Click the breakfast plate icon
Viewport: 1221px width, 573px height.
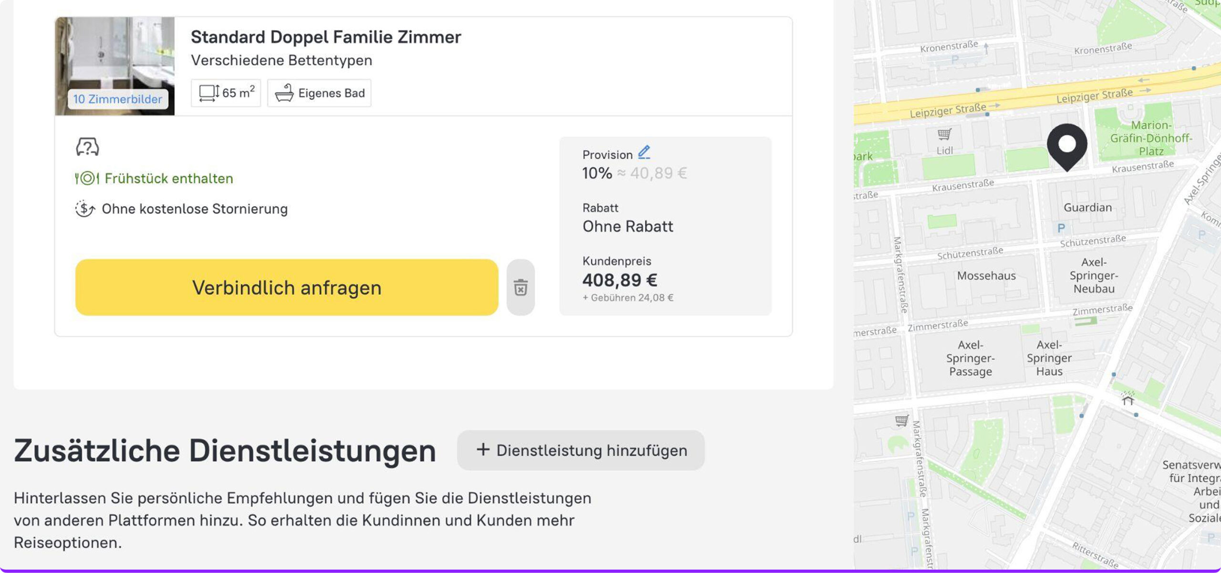click(87, 178)
